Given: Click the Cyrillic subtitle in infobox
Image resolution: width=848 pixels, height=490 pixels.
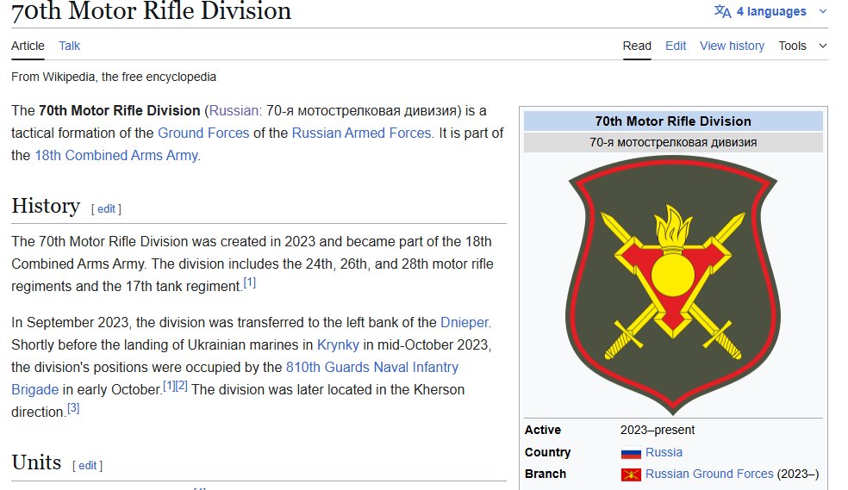Looking at the screenshot, I should coord(673,143).
